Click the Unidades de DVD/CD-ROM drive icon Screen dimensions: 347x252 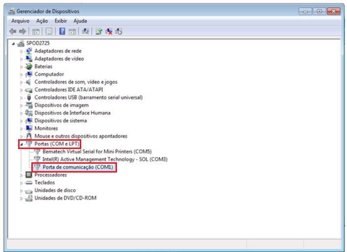29,198
